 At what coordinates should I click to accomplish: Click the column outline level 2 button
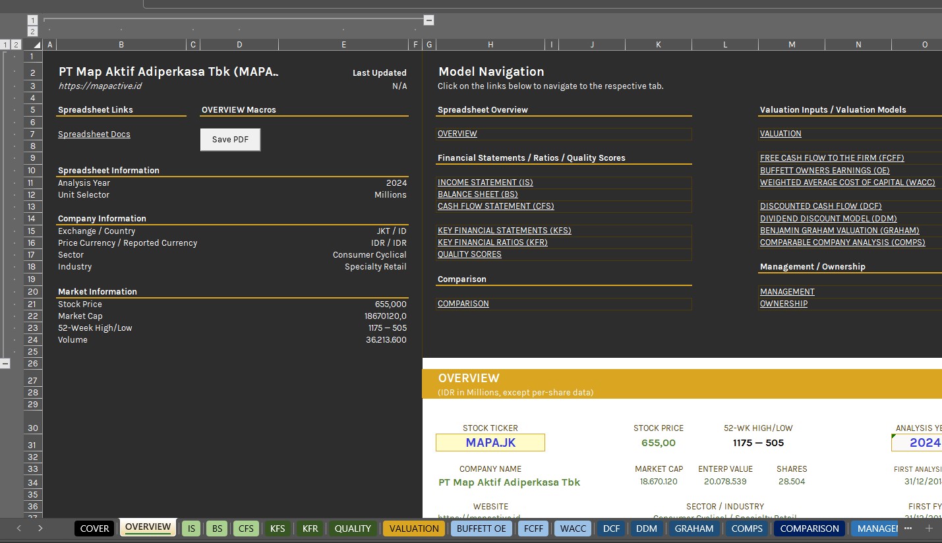pyautogui.click(x=32, y=30)
